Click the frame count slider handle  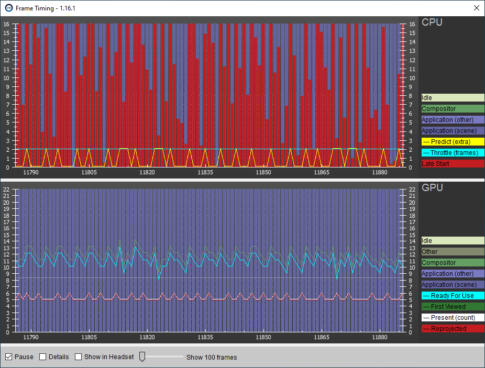141,357
